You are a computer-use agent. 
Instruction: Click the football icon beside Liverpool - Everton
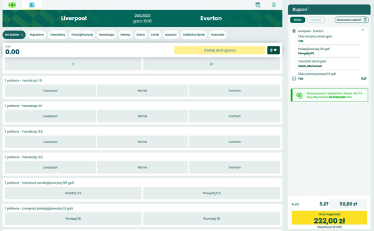(x=294, y=31)
